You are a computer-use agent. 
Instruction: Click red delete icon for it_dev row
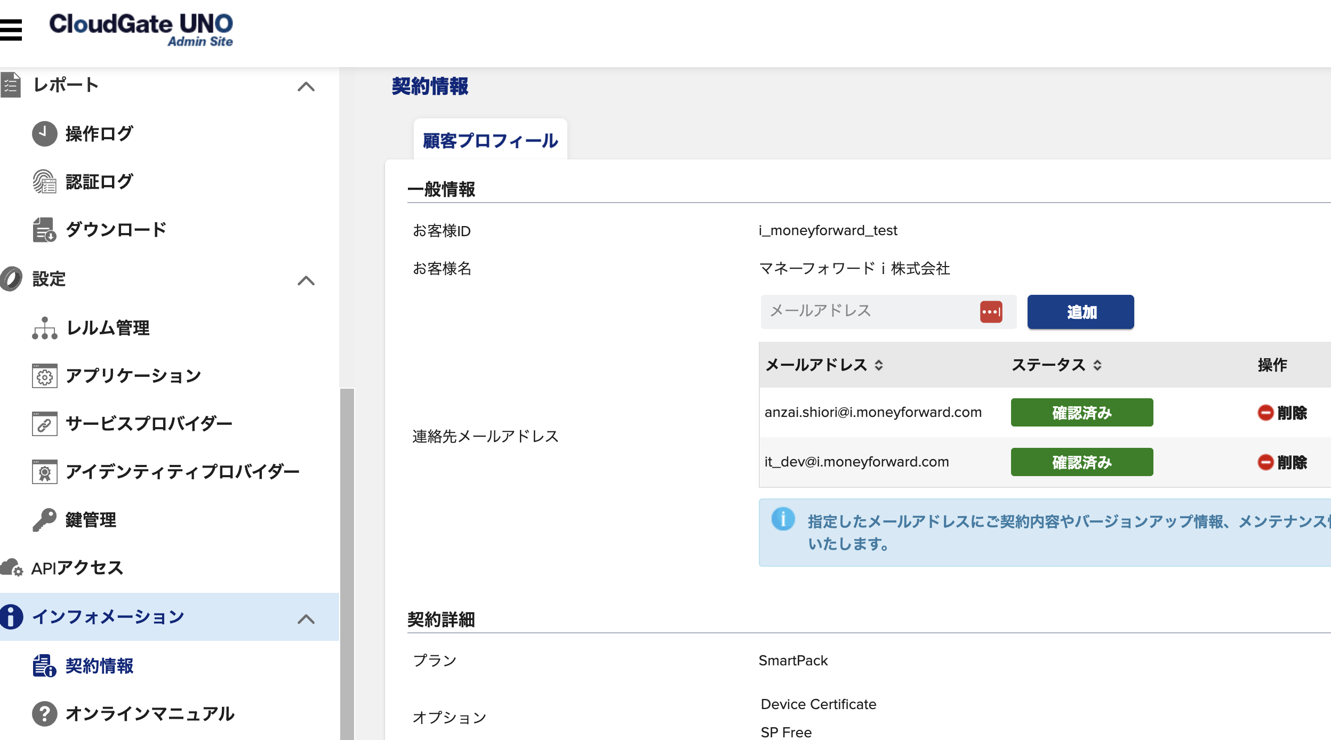point(1265,462)
